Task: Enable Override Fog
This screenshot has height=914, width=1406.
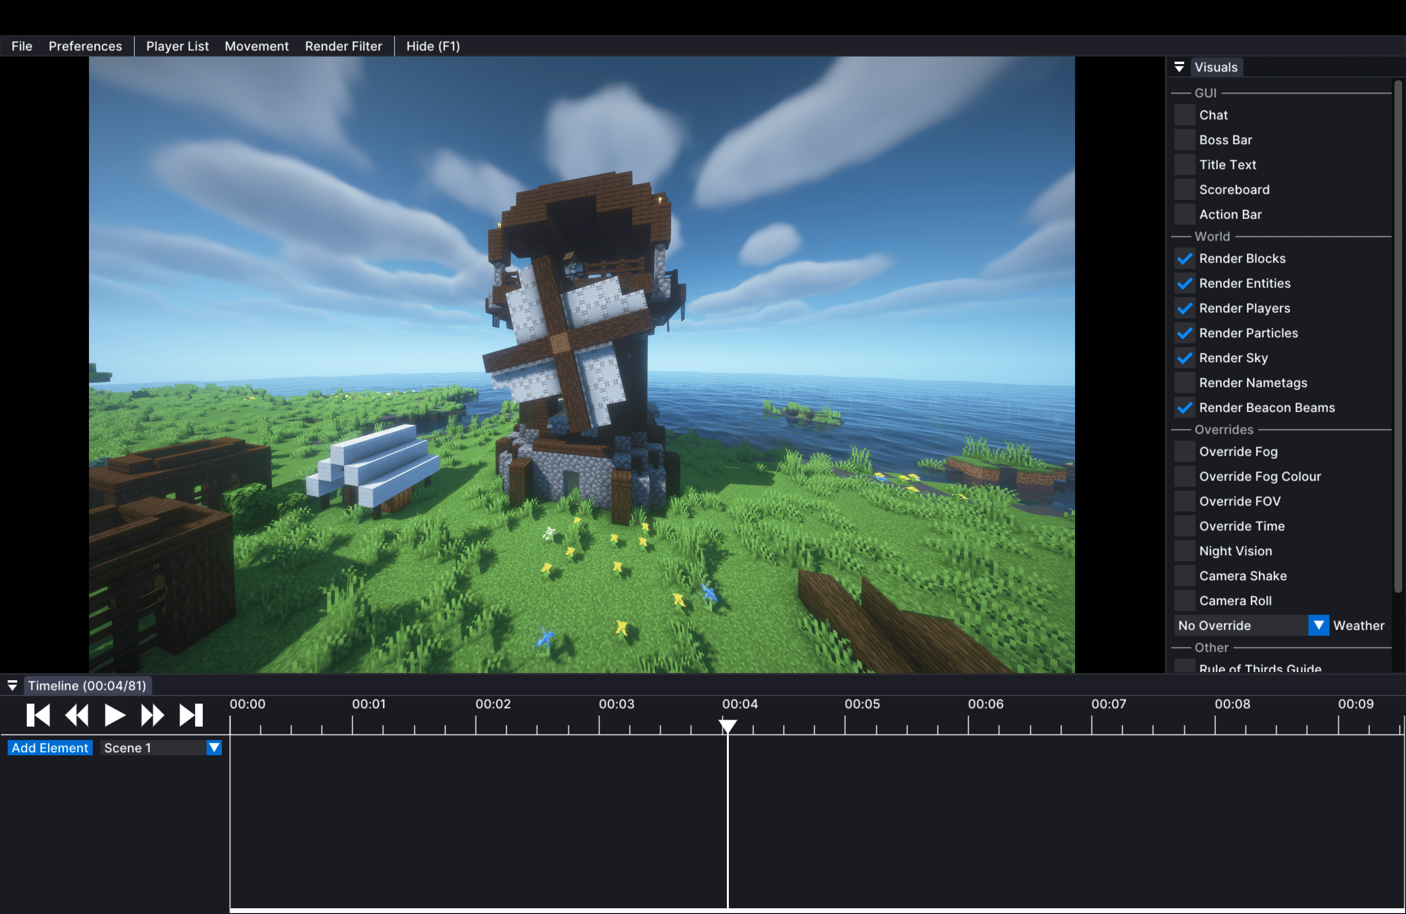Action: point(1185,452)
